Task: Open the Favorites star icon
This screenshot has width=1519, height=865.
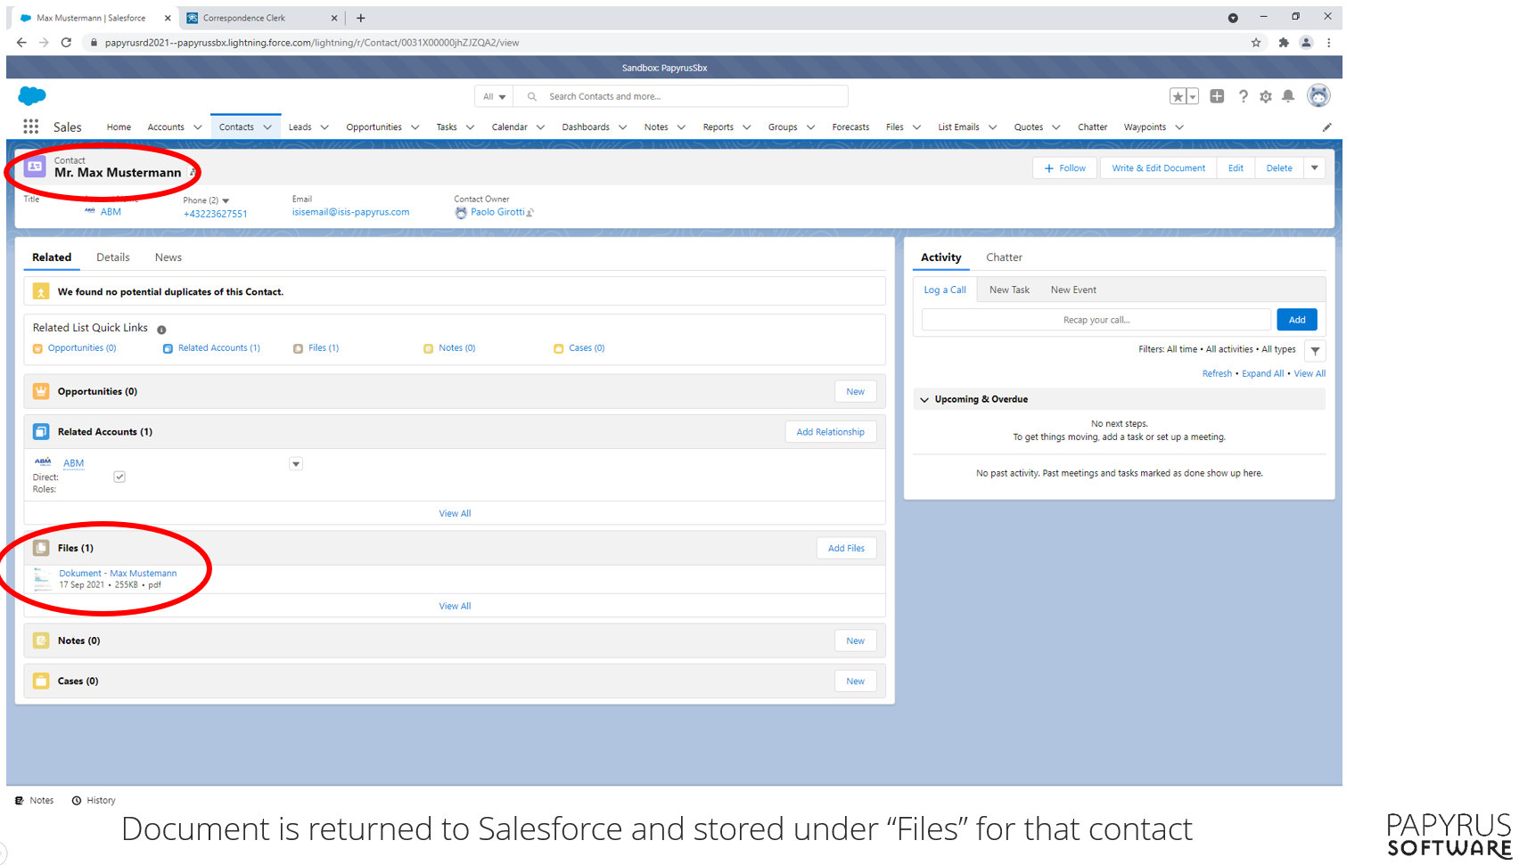Action: tap(1178, 96)
